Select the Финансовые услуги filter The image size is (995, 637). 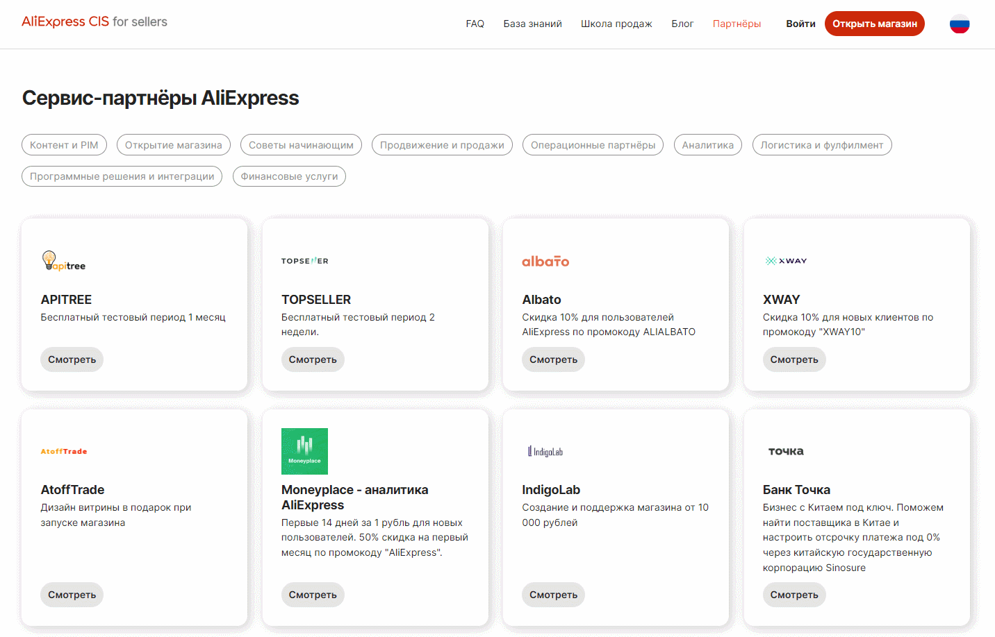click(x=289, y=176)
